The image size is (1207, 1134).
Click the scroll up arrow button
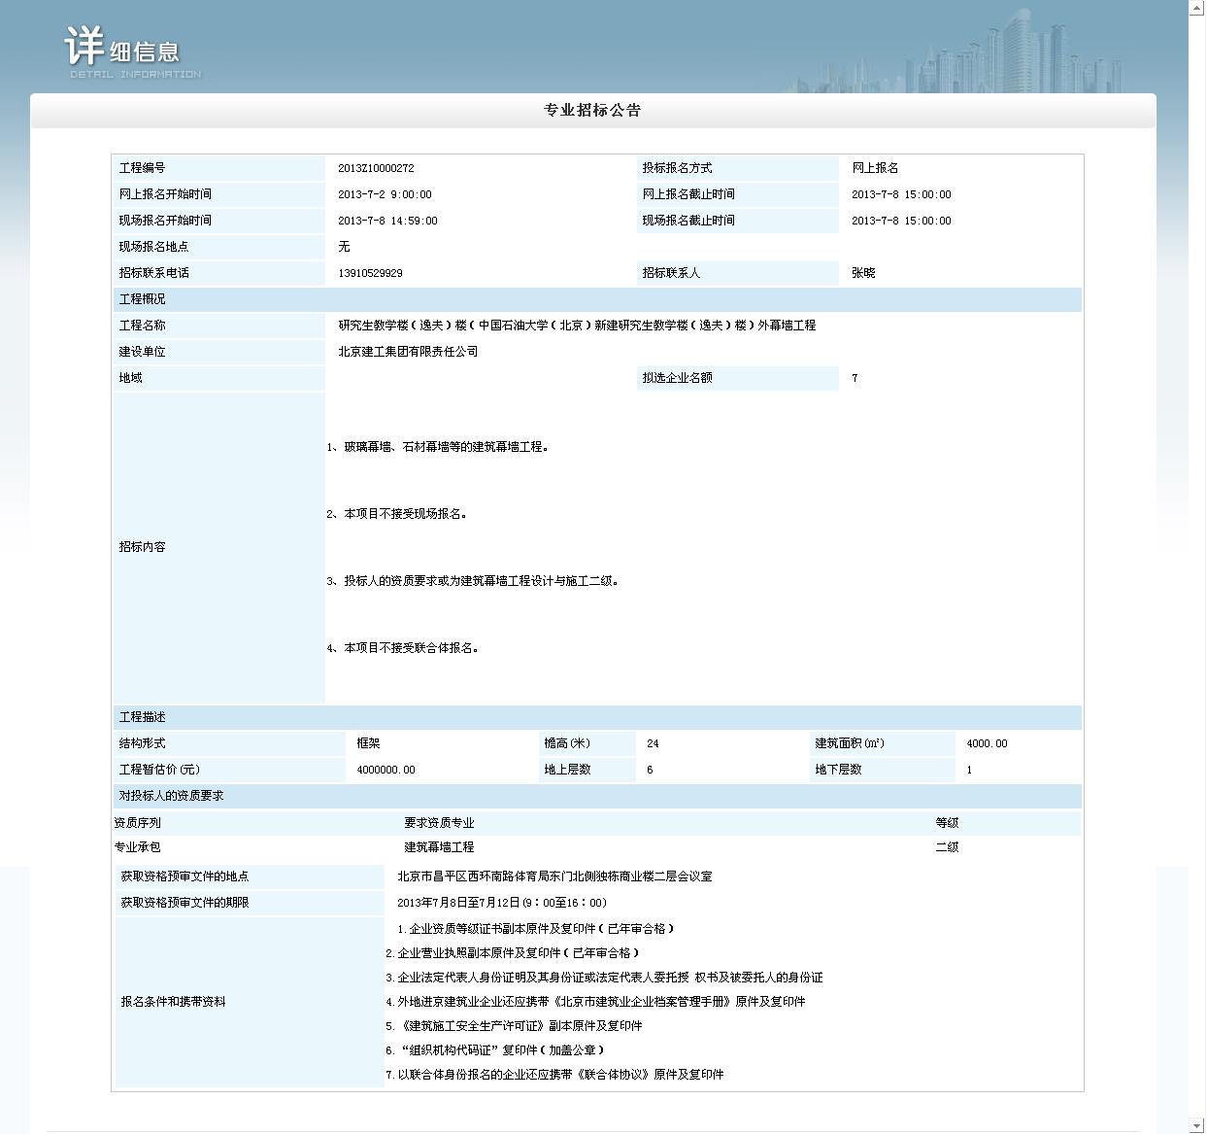(1196, 8)
